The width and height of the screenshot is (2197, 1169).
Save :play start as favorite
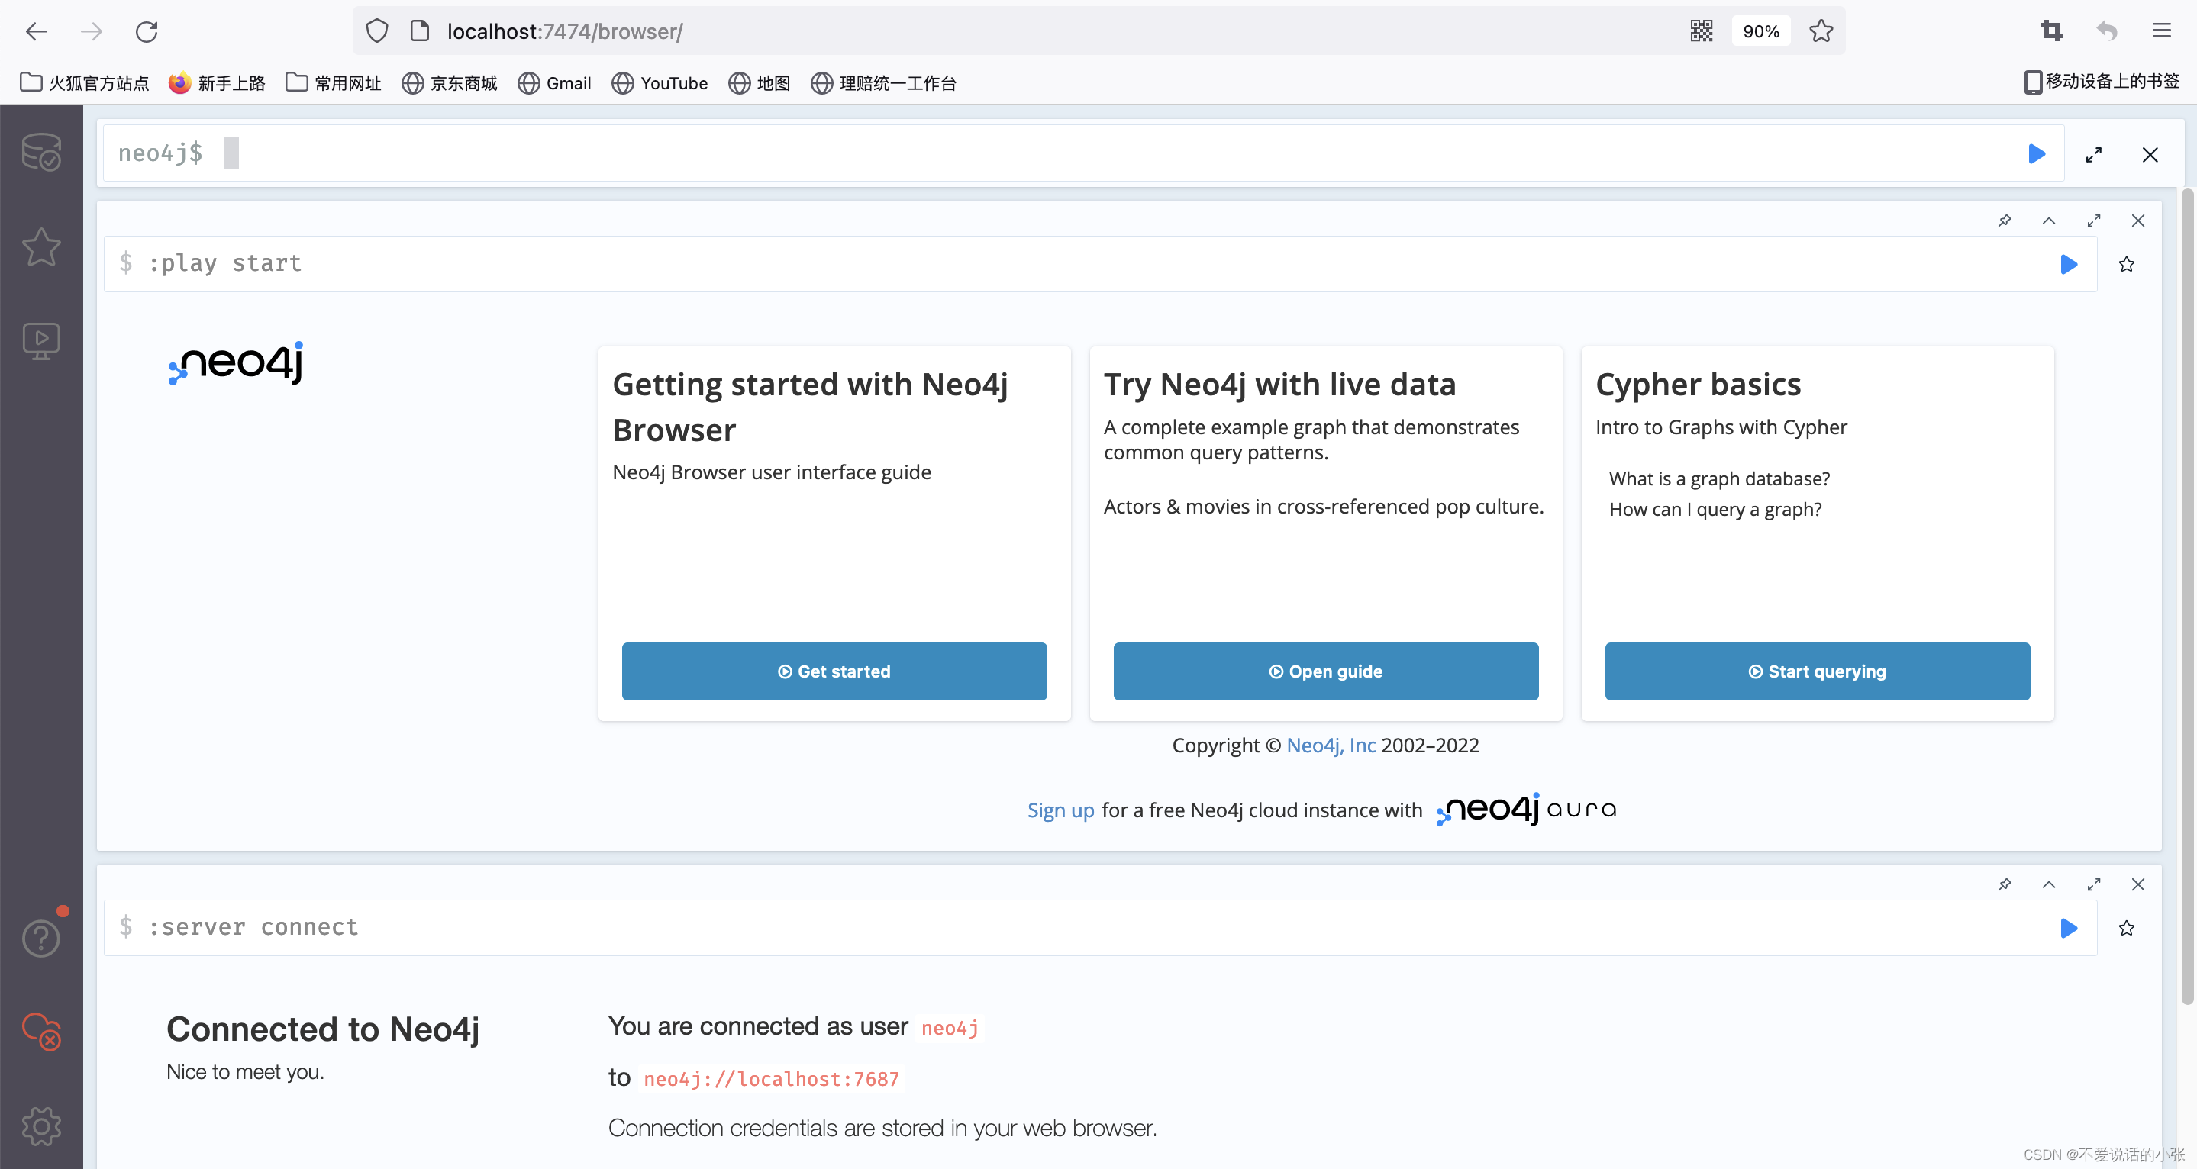pos(2126,264)
